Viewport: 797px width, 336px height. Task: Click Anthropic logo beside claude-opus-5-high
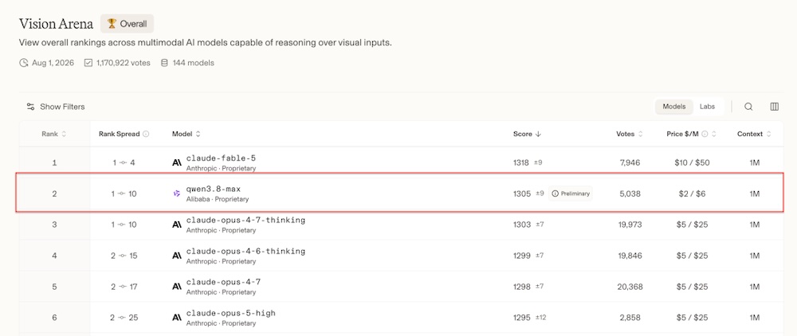[x=177, y=317]
